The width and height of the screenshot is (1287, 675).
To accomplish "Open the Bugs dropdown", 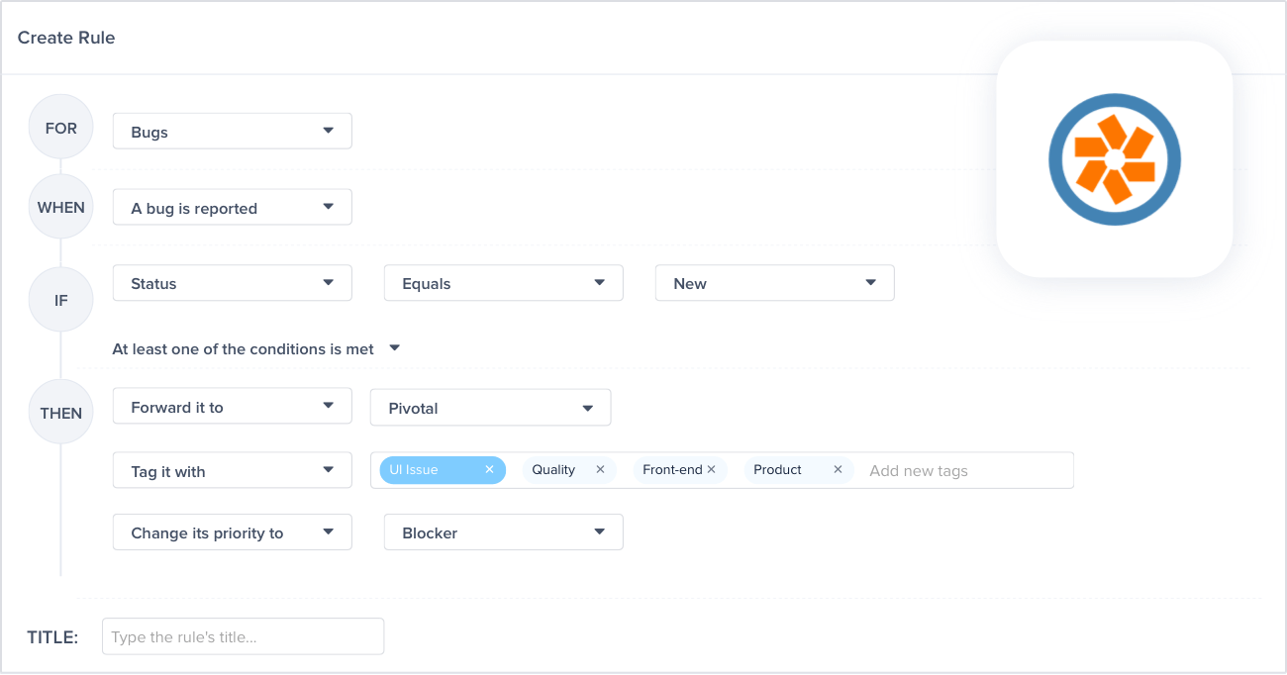I will (x=232, y=130).
